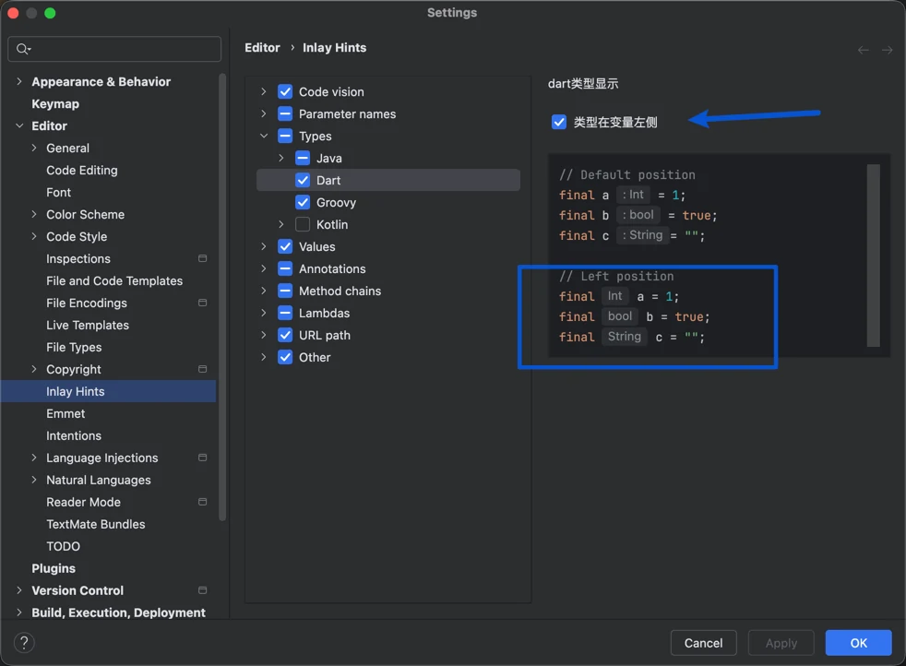The width and height of the screenshot is (906, 666).
Task: Click project-level icon next to Inspections
Action: (202, 259)
